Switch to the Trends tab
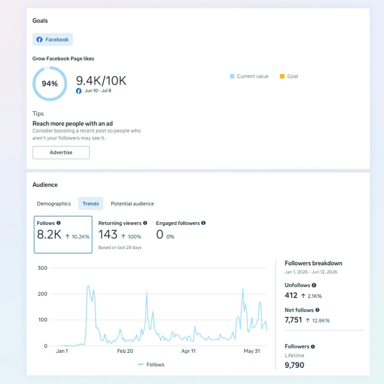 click(x=91, y=203)
